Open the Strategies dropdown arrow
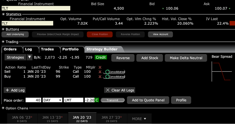The image size is (235, 124). [29, 57]
